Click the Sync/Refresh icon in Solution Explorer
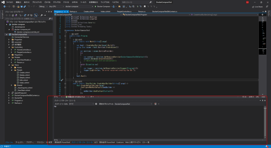Viewport: 271px width, 148px height. click(x=25, y=15)
